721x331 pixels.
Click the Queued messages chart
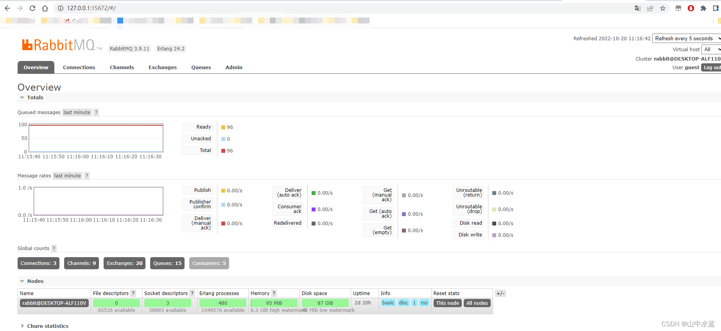point(96,138)
